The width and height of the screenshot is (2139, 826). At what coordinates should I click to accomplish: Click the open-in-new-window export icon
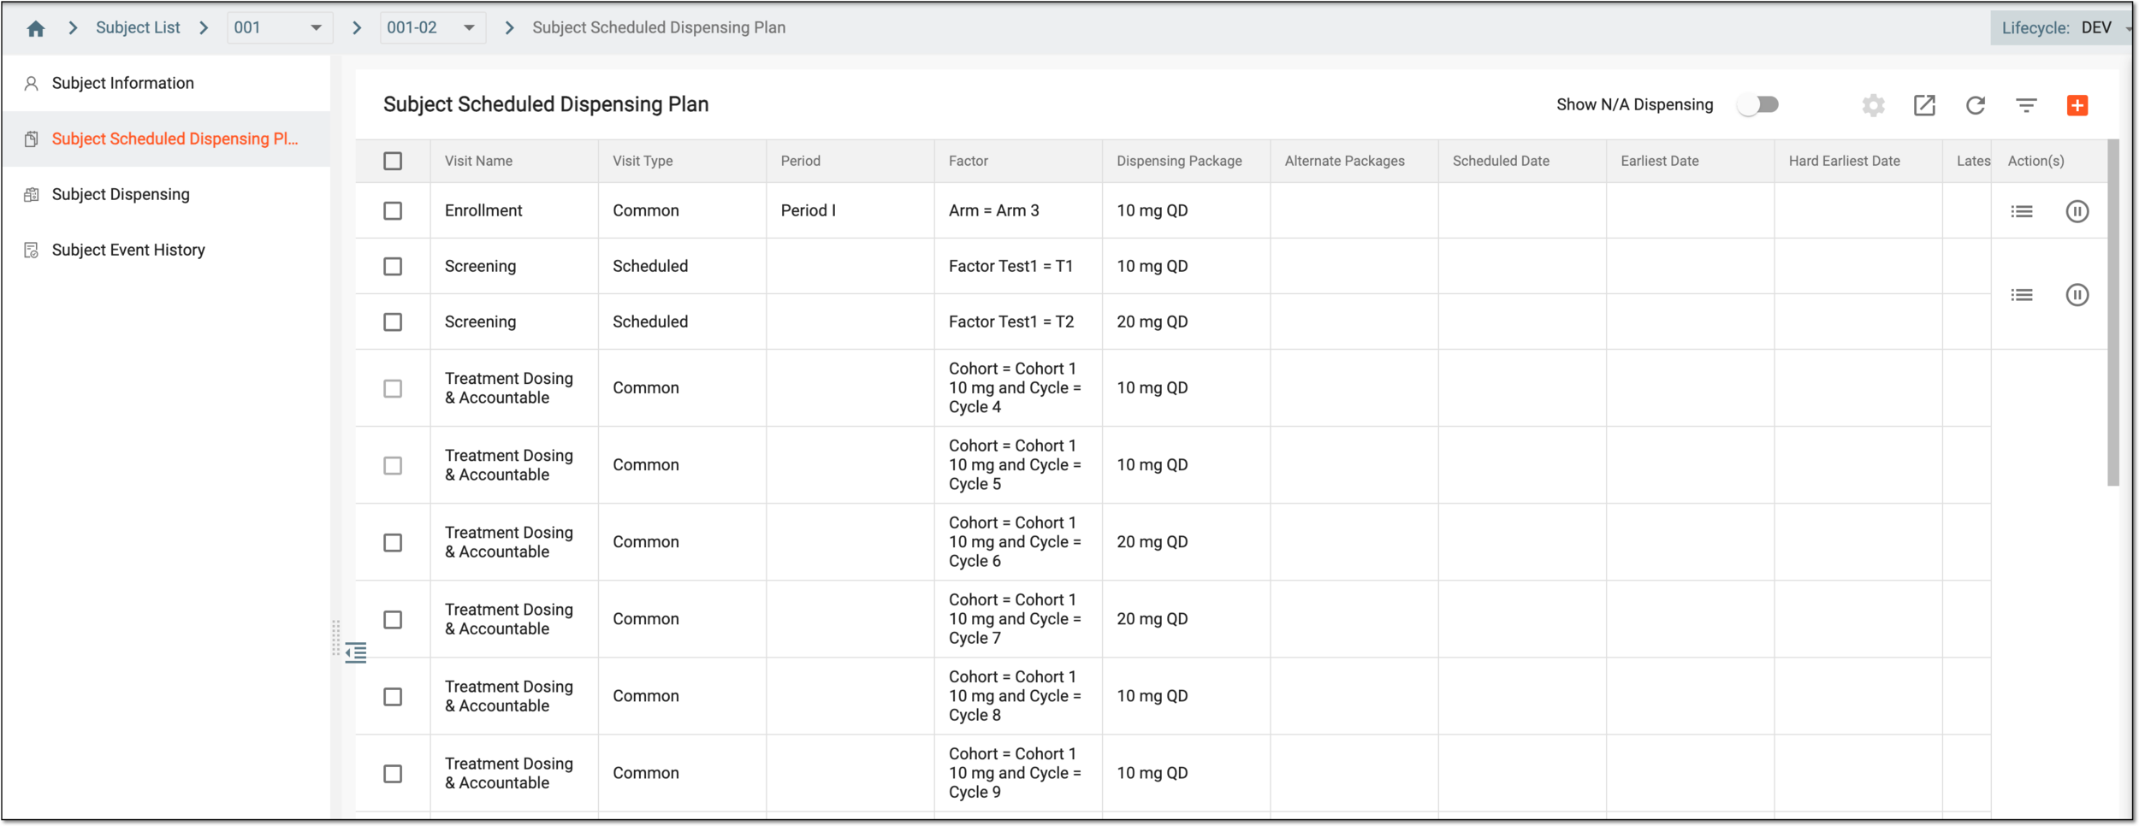click(x=1924, y=105)
